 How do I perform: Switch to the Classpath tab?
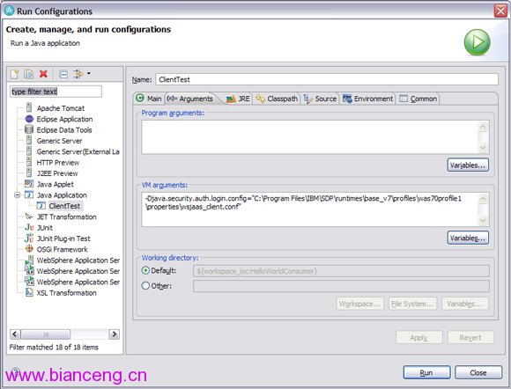point(277,99)
